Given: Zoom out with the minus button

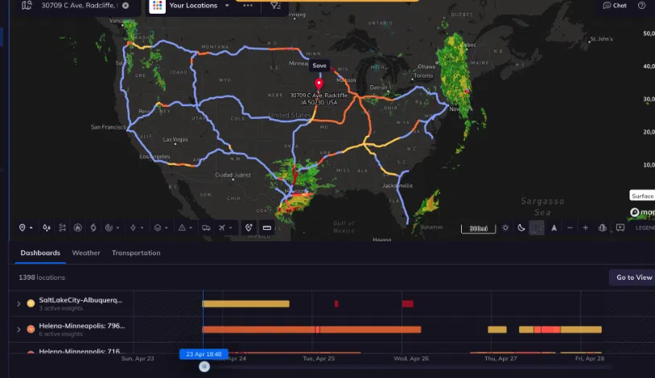Looking at the screenshot, I should click(570, 228).
